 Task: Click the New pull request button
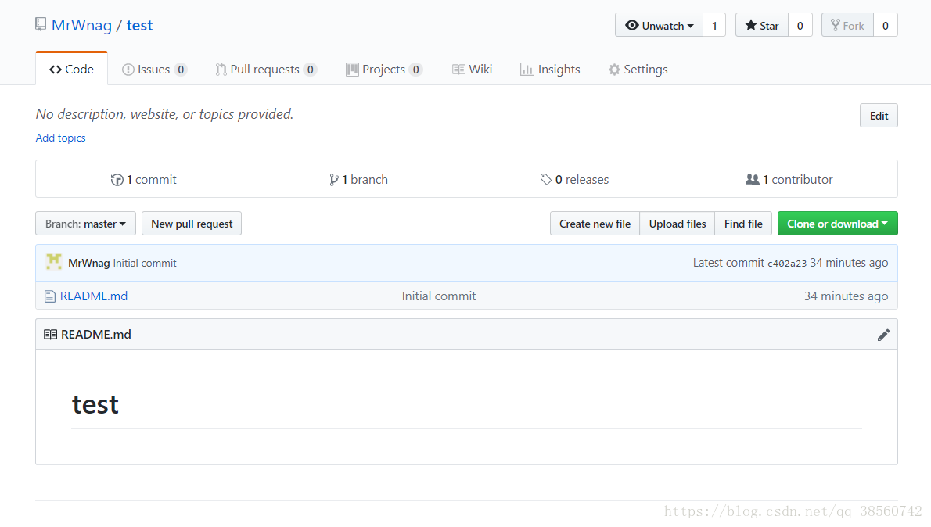pyautogui.click(x=192, y=224)
